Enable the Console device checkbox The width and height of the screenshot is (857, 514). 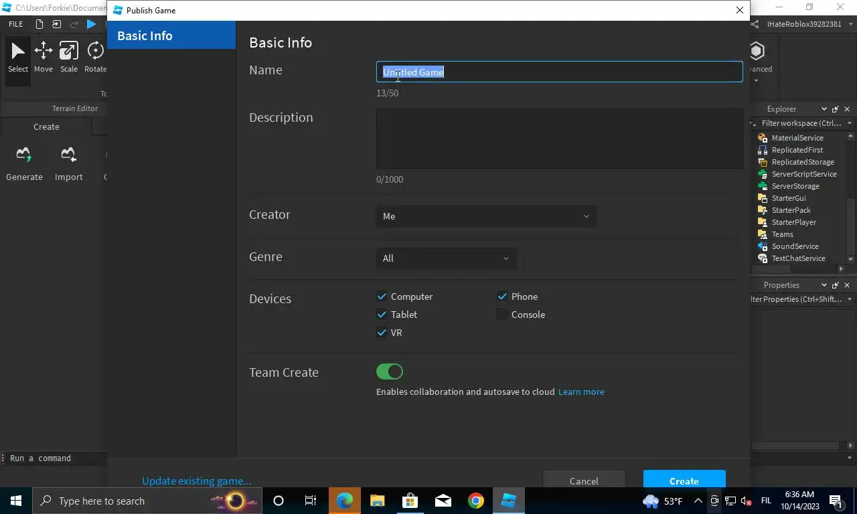pyautogui.click(x=502, y=315)
